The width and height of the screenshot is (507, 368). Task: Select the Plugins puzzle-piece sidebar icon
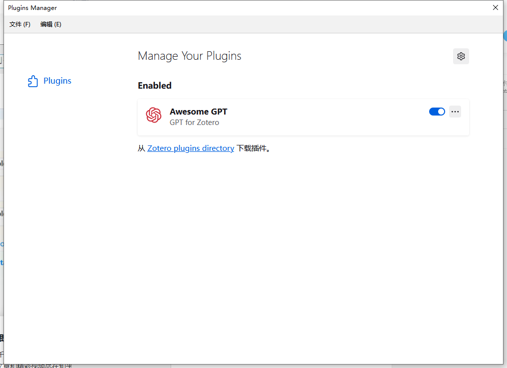[x=32, y=81]
